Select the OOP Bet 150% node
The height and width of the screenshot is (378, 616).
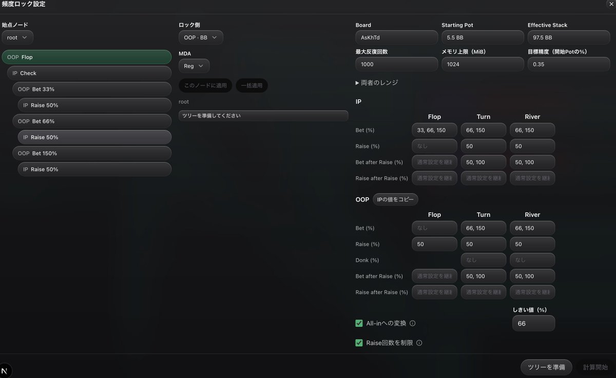92,153
